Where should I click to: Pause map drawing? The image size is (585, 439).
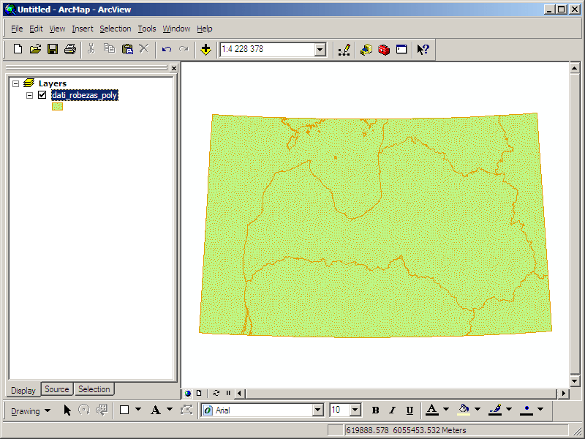[x=228, y=393]
